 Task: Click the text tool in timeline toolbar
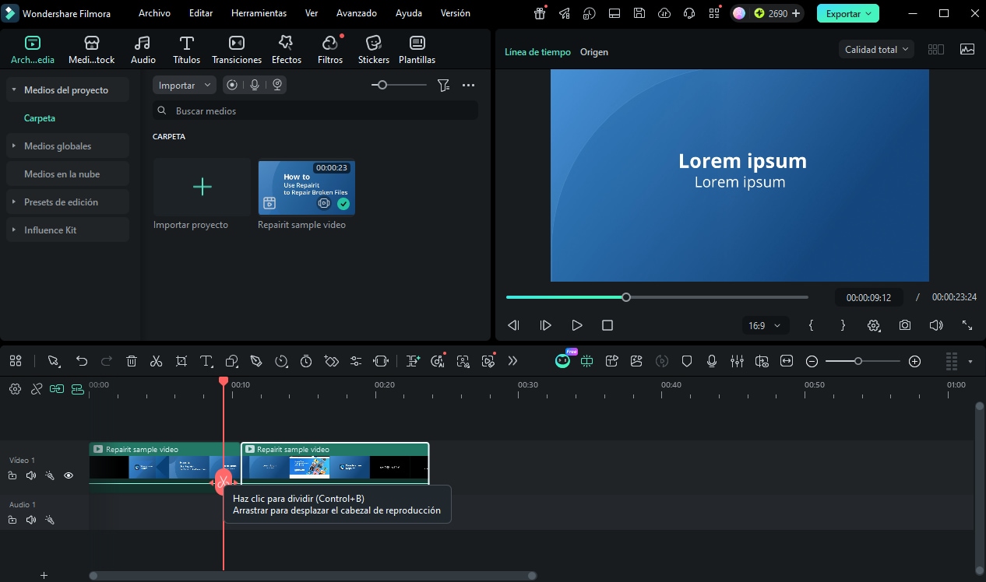pos(206,361)
